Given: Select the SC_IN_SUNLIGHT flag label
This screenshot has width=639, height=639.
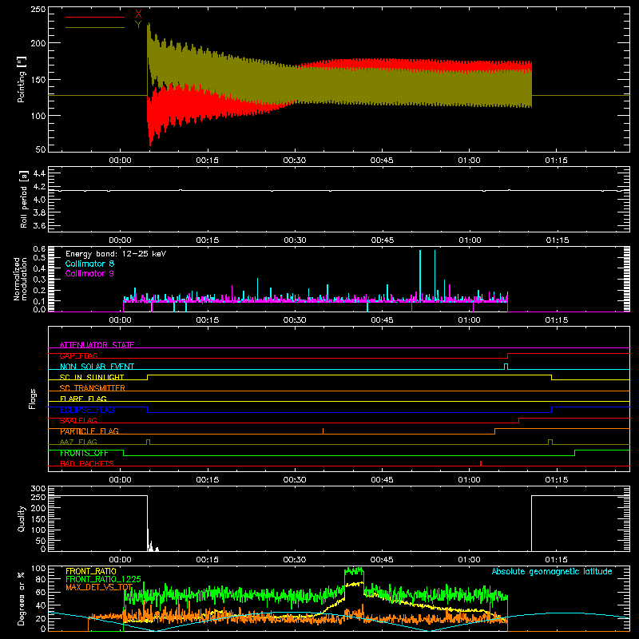Looking at the screenshot, I should point(92,377).
